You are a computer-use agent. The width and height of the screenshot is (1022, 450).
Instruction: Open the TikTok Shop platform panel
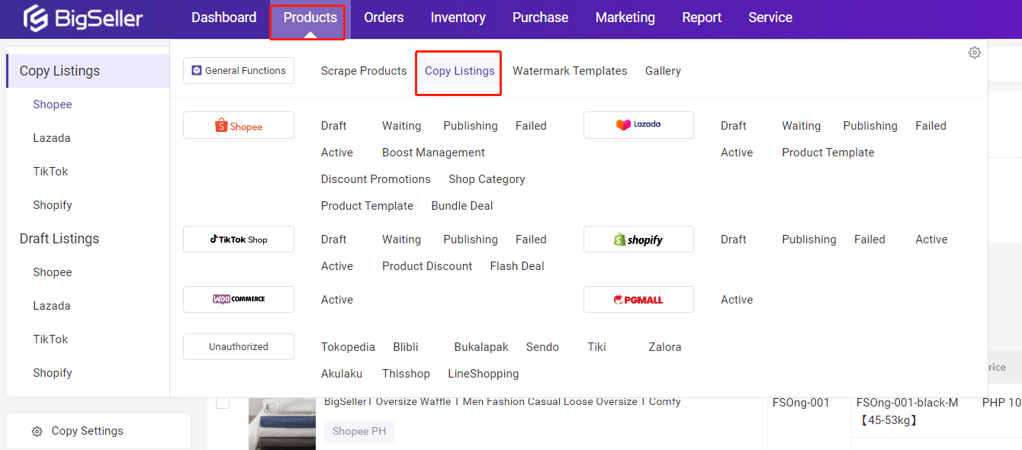(x=238, y=239)
